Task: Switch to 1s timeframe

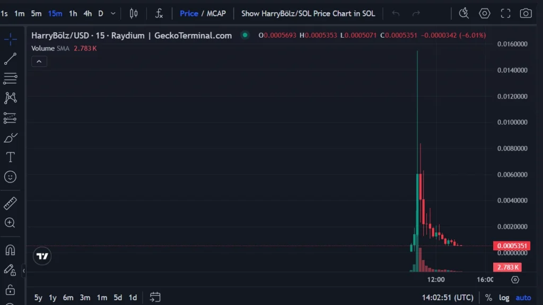Action: coord(4,13)
